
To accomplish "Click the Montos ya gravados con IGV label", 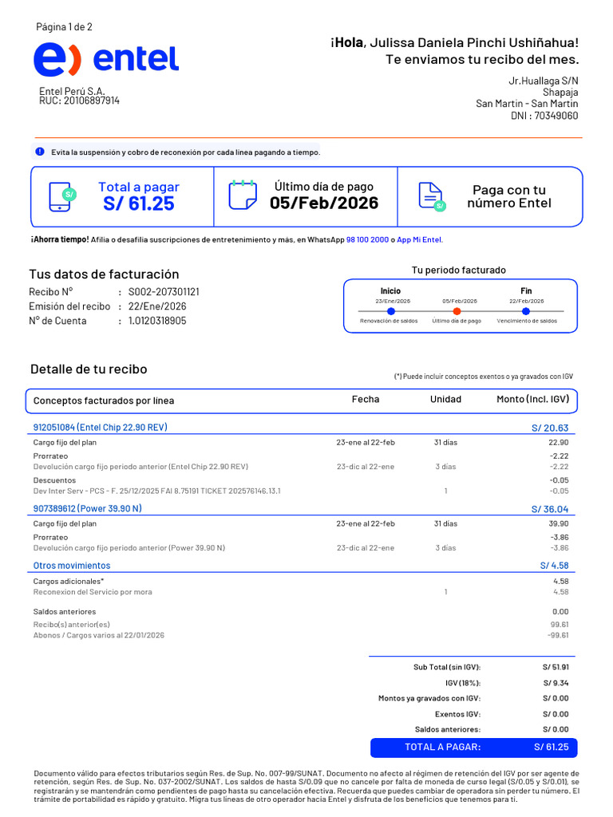I will [429, 698].
